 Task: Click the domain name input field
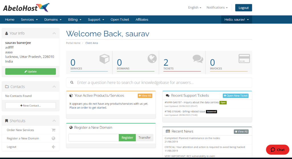tap(94, 138)
